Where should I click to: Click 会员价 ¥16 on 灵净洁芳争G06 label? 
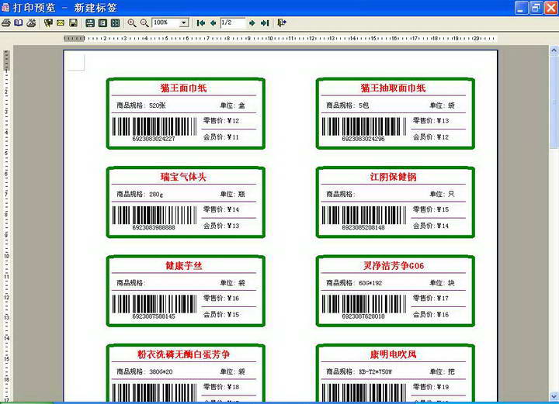coord(431,314)
